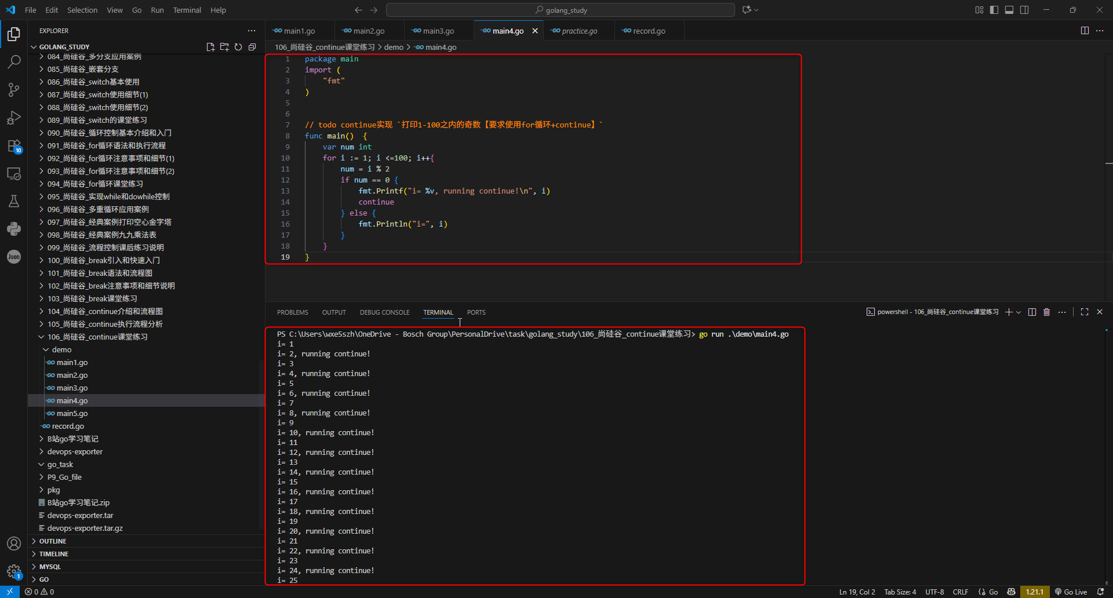
Task: Open the File menu
Action: [x=31, y=10]
